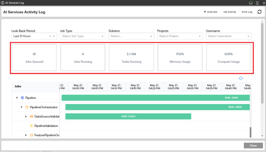
Task: Click the PipelineOrchestrator orange icon
Action: (x=27, y=107)
